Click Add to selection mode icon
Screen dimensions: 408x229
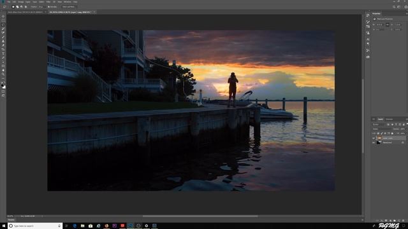(x=17, y=7)
